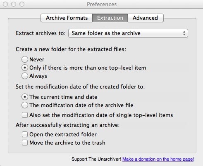Click the window close button
203x166 pixels.
tap(5, 4)
